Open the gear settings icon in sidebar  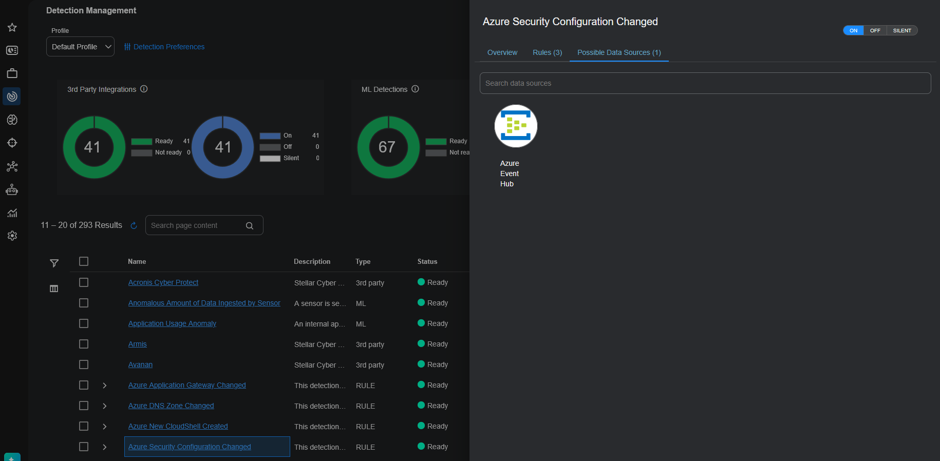(12, 236)
